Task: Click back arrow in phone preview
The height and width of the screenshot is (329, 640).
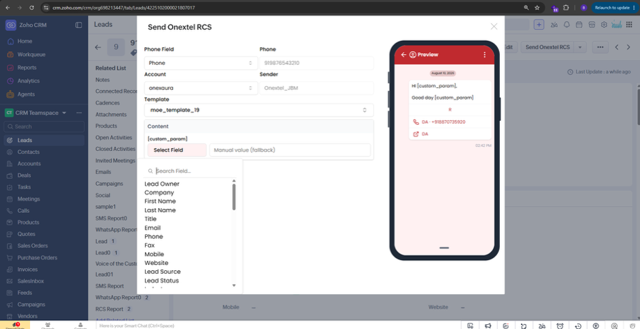Action: (x=403, y=55)
